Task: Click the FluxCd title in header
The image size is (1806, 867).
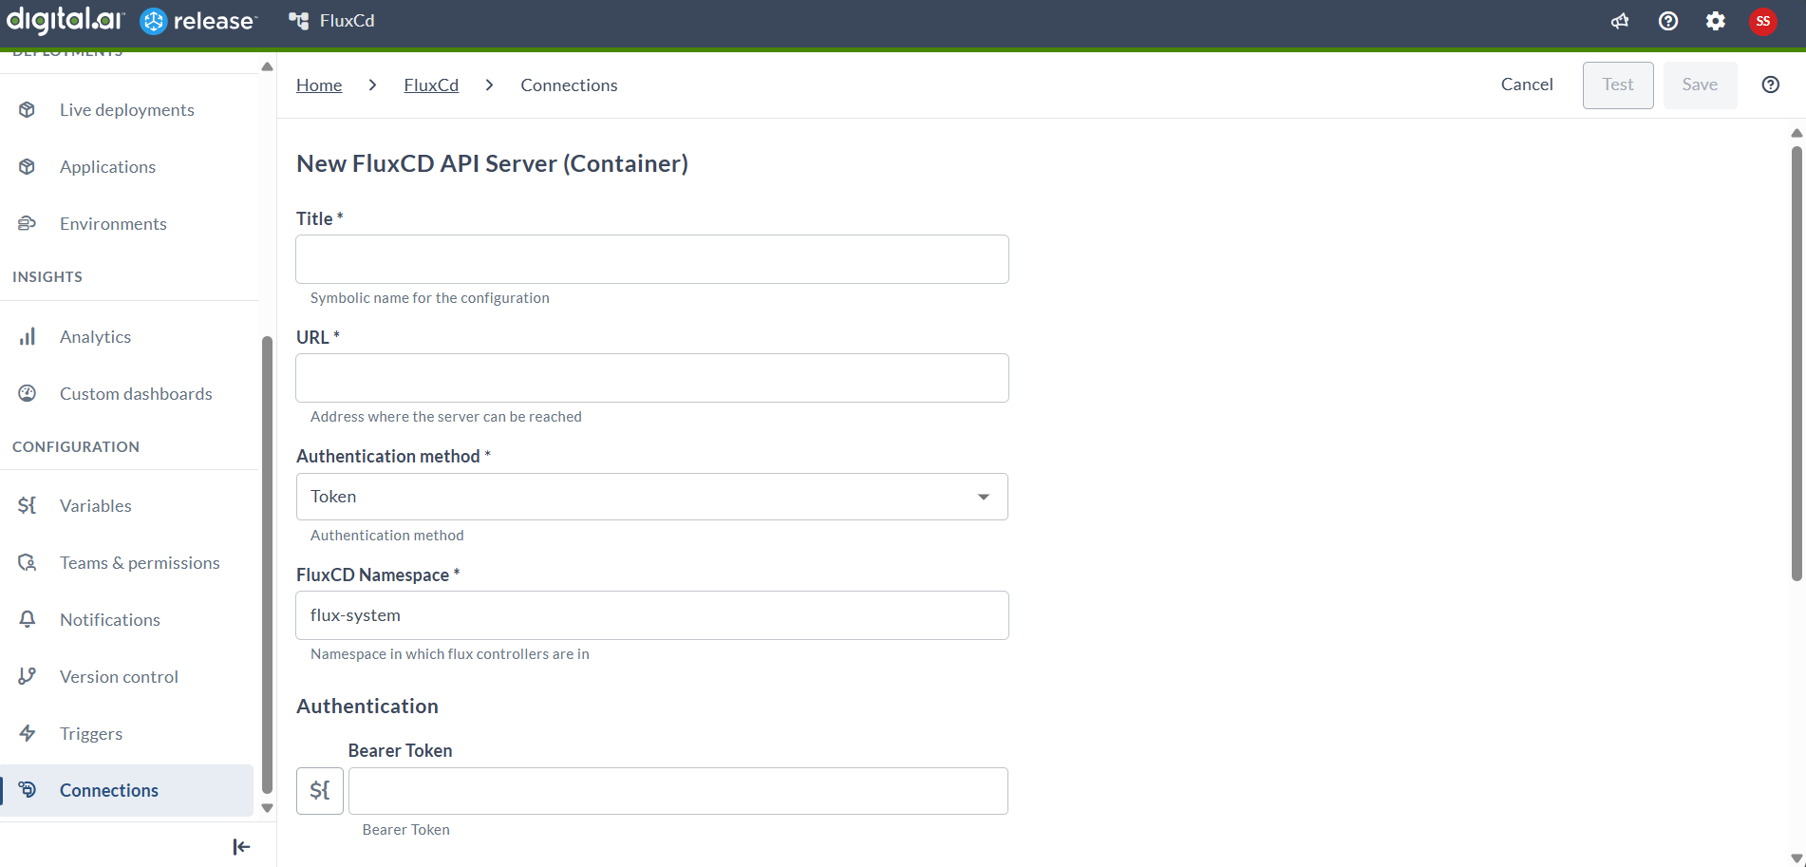Action: pos(347,21)
